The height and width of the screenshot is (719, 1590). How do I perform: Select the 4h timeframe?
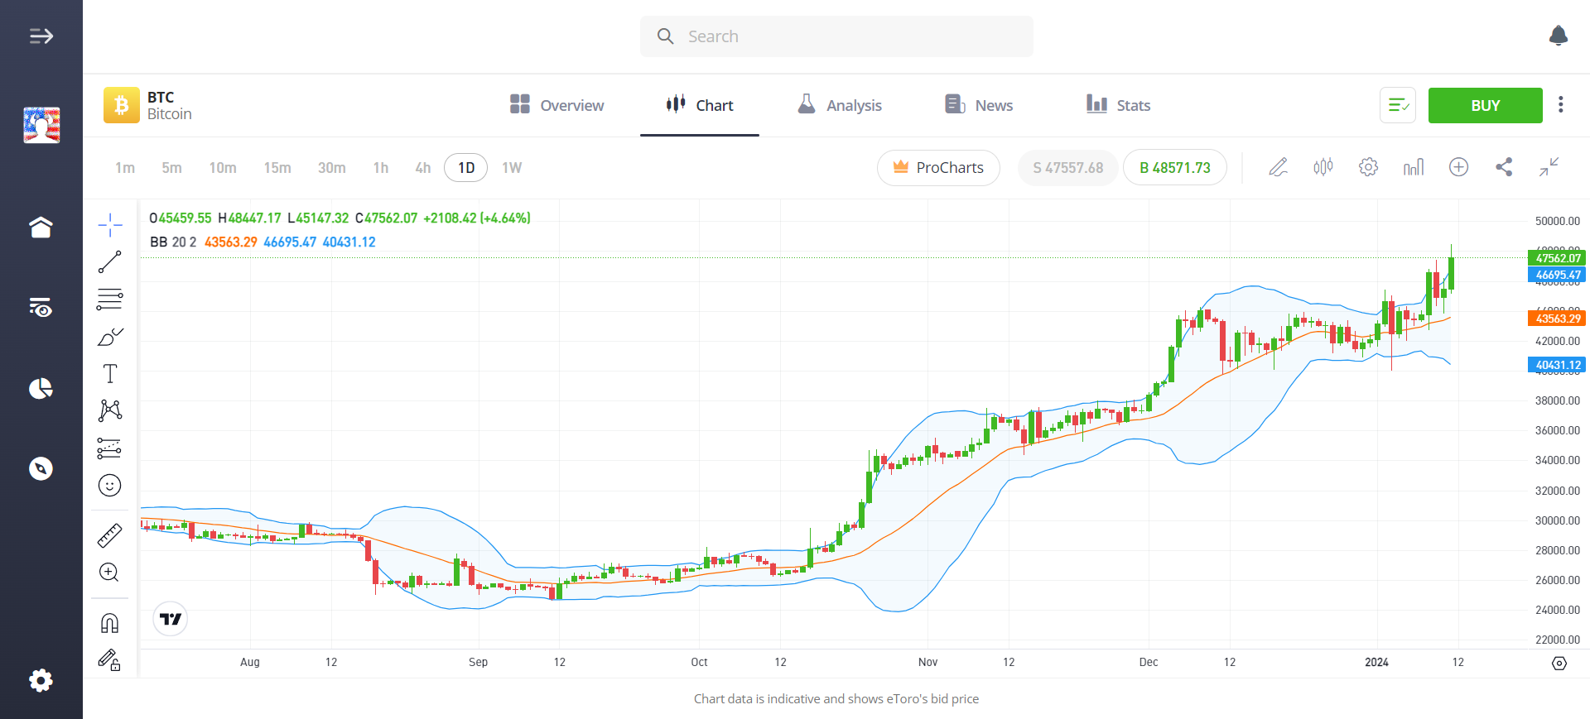(423, 168)
